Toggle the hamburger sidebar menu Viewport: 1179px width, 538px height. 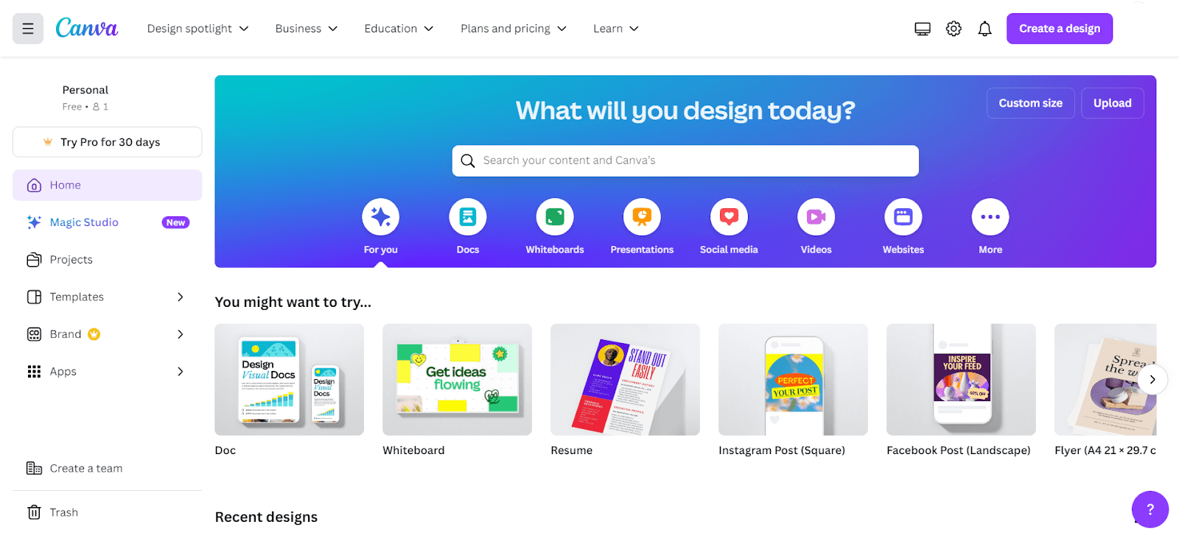tap(28, 29)
